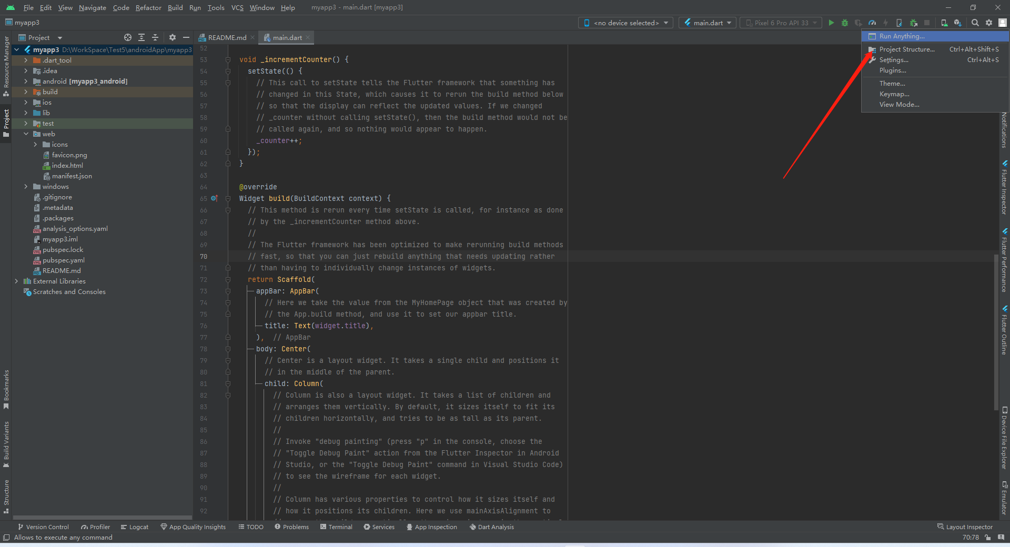Click the editor vertical scrollbar
This screenshot has width=1010, height=547.
(996, 331)
